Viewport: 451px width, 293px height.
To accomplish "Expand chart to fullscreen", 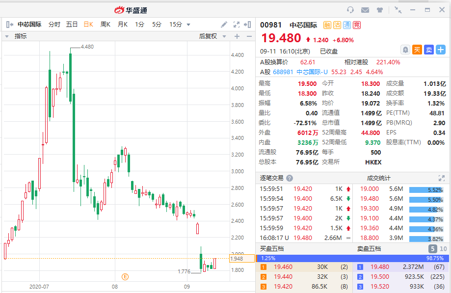I will 237,25.
